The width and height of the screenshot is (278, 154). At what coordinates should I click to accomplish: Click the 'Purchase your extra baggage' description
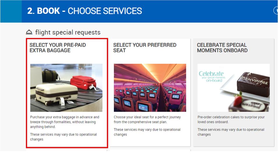65,122
